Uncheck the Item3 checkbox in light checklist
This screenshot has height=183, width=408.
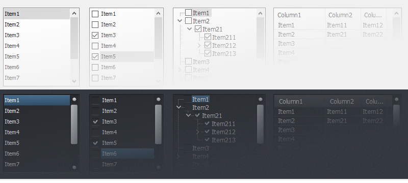pos(95,35)
